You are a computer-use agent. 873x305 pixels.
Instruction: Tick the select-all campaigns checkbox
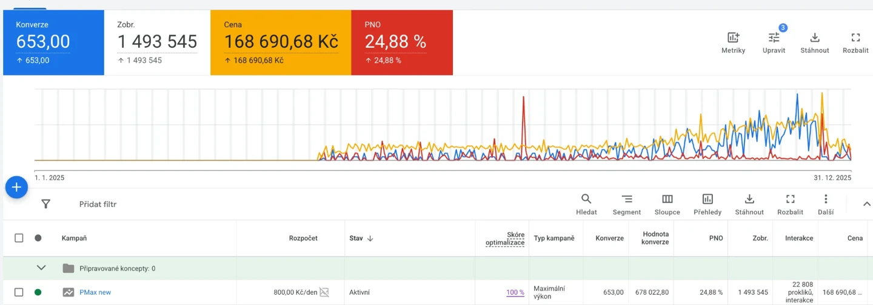point(19,238)
